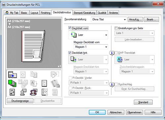Image resolution: width=165 pixels, height=120 pixels.
Task: Select the Deckblattmodus tab
Action: [x=62, y=12]
